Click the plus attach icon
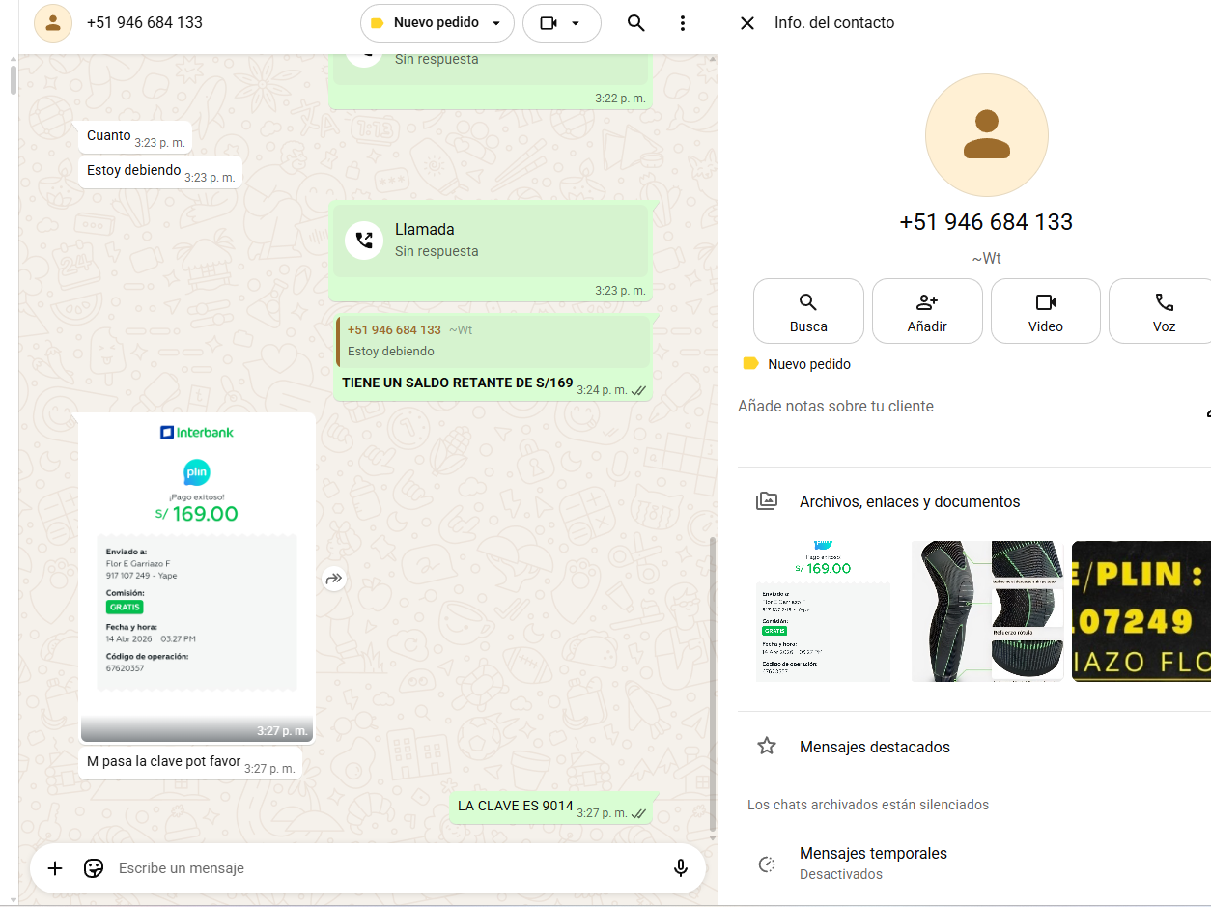Screen dimensions: 1211x907 point(55,868)
